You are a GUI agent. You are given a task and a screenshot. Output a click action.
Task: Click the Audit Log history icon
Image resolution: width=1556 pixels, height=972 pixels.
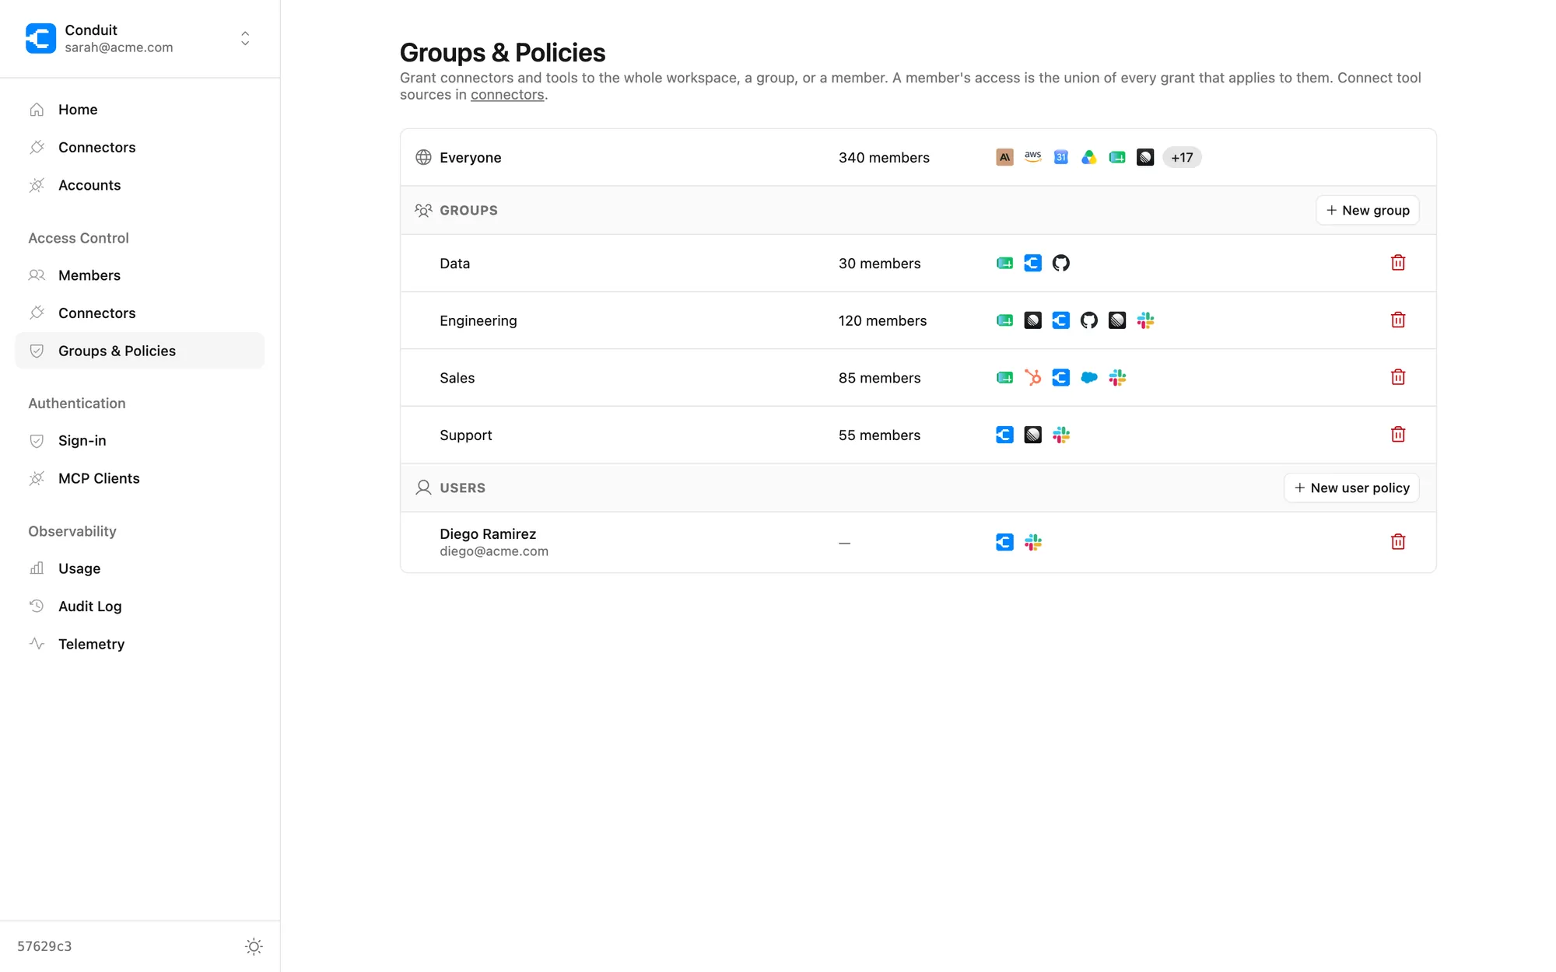[x=37, y=606]
